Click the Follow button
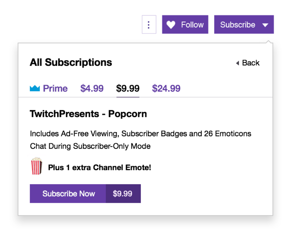 pos(185,24)
